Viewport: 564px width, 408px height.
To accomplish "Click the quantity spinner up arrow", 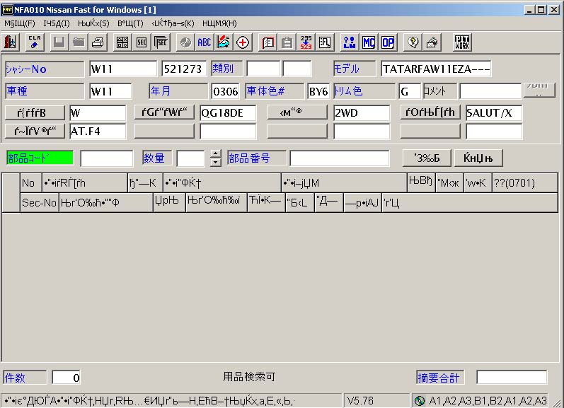I will 215,154.
